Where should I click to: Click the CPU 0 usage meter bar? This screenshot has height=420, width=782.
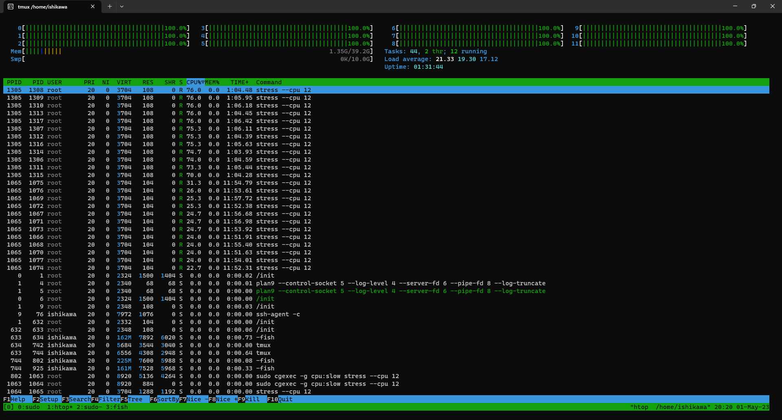coord(104,28)
